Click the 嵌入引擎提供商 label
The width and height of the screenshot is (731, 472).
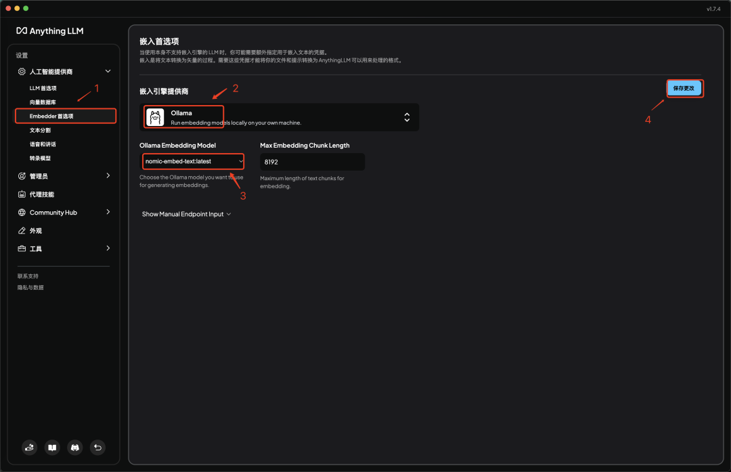coord(164,91)
